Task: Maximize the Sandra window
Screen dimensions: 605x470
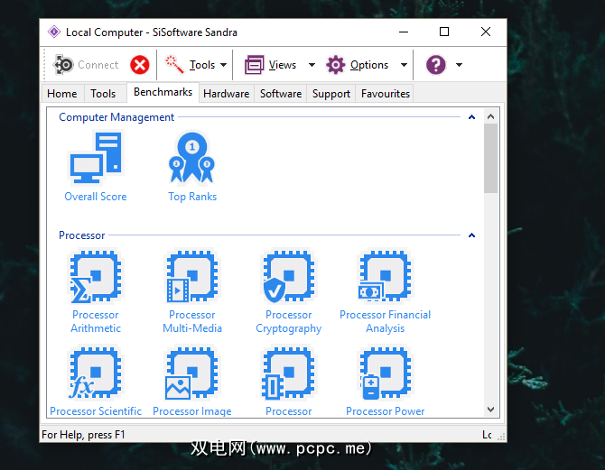Action: click(x=444, y=32)
